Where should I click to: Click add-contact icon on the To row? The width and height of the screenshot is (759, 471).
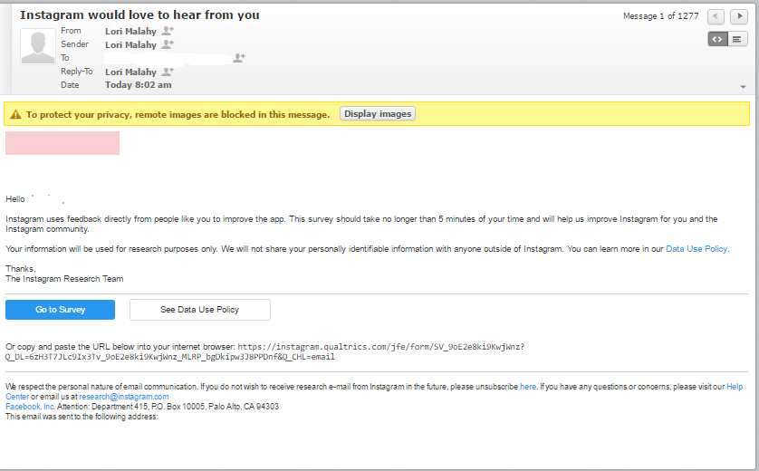[239, 58]
